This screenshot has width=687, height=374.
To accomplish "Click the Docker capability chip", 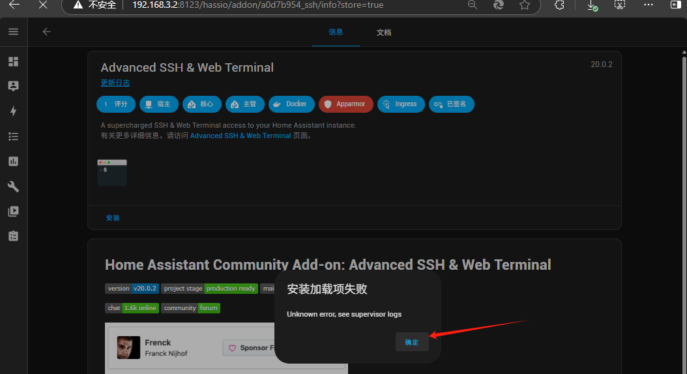I will 291,104.
